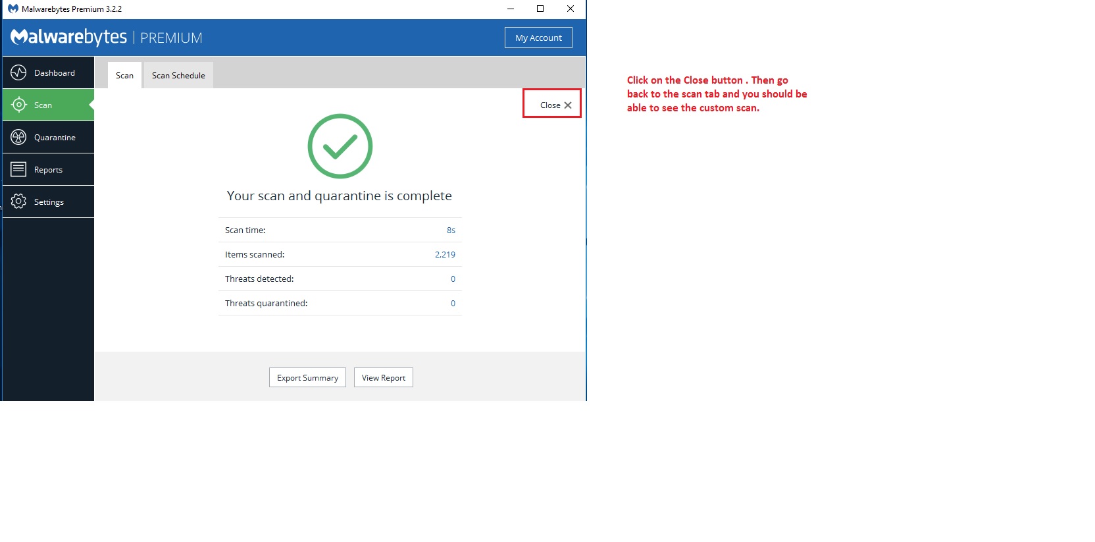Click the X icon beside Close

click(568, 105)
